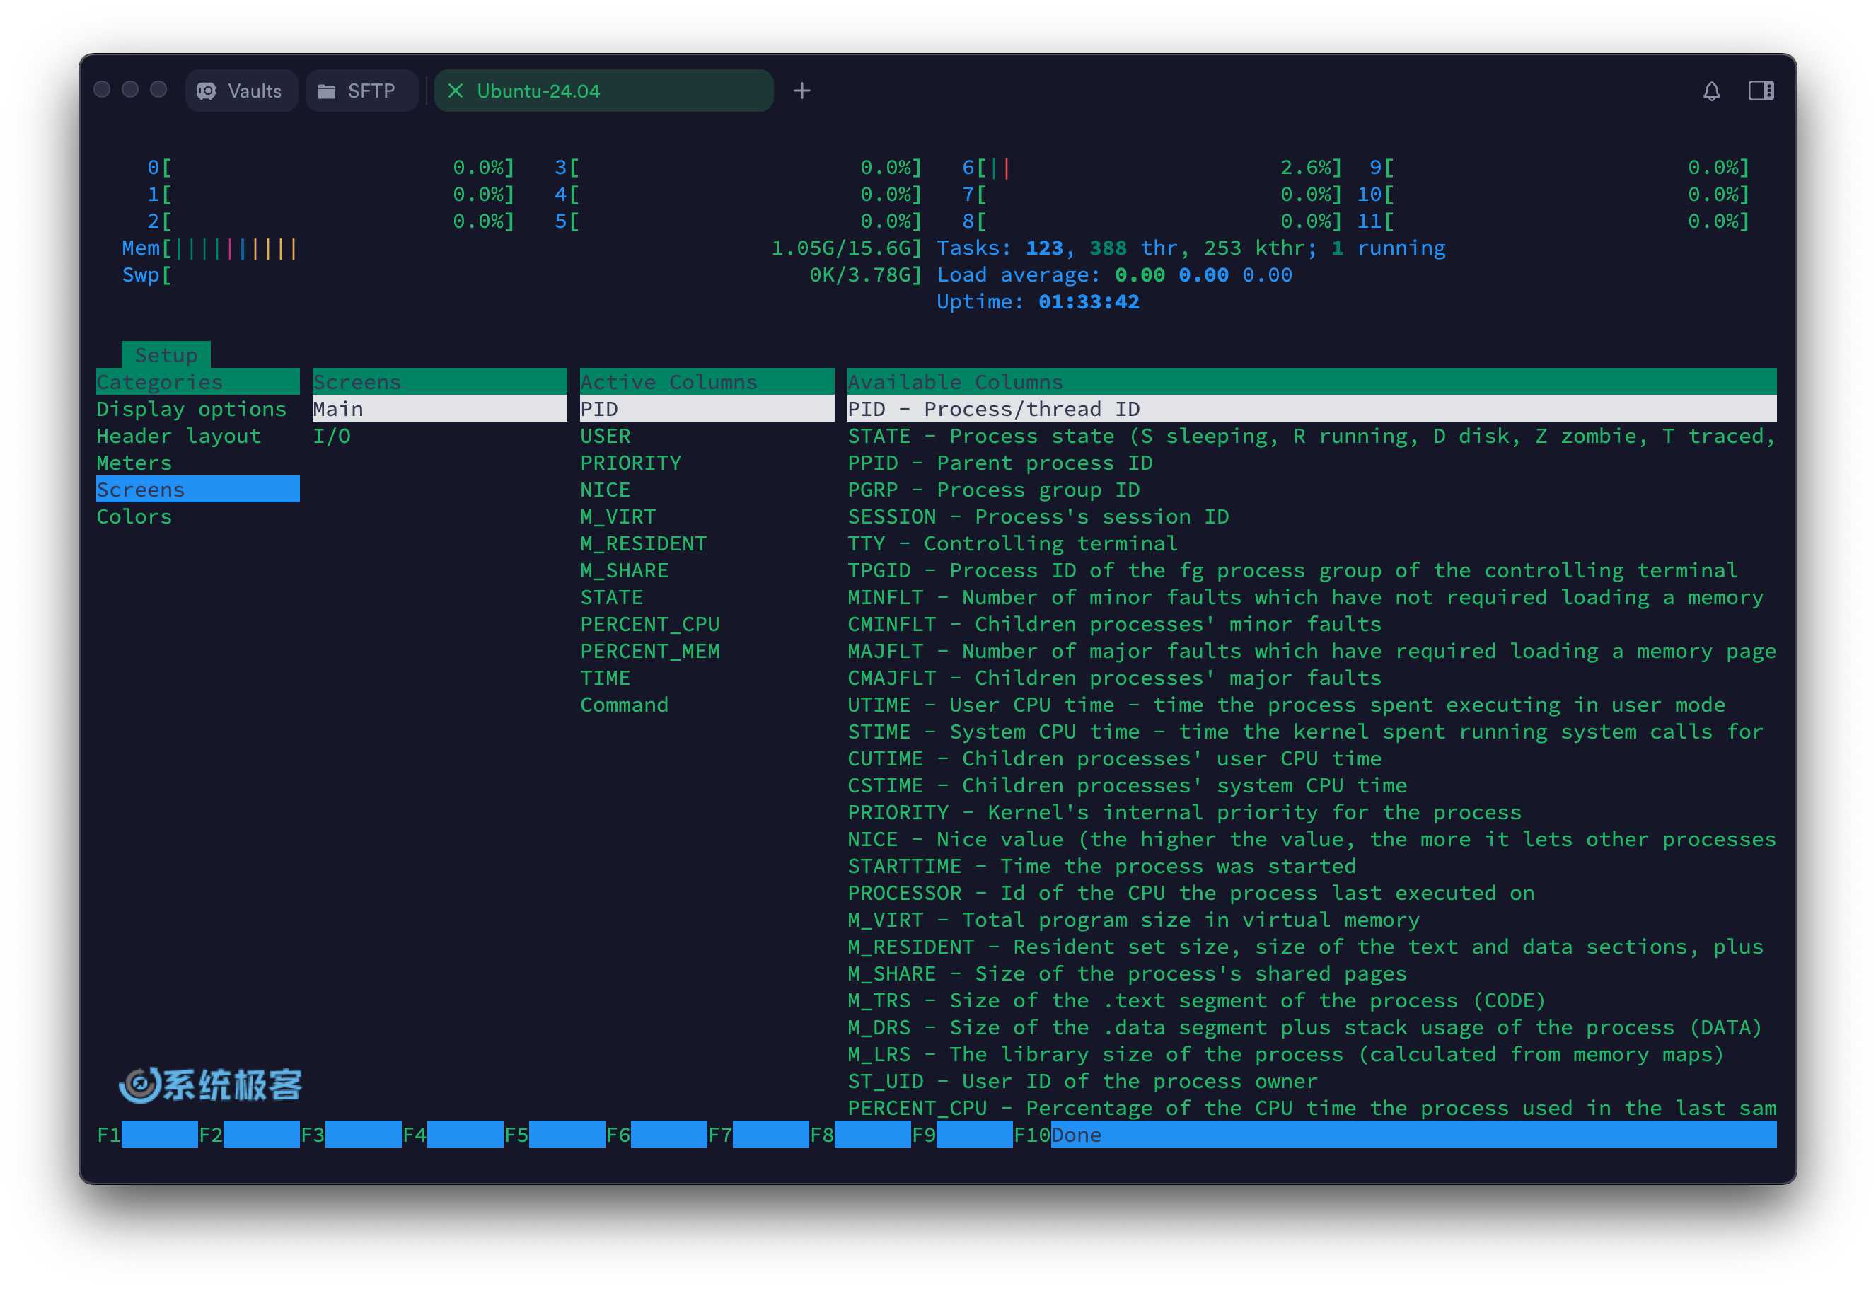Viewport: 1876px width, 1289px height.
Task: Select M_RESIDENT in Active Columns
Action: point(707,543)
